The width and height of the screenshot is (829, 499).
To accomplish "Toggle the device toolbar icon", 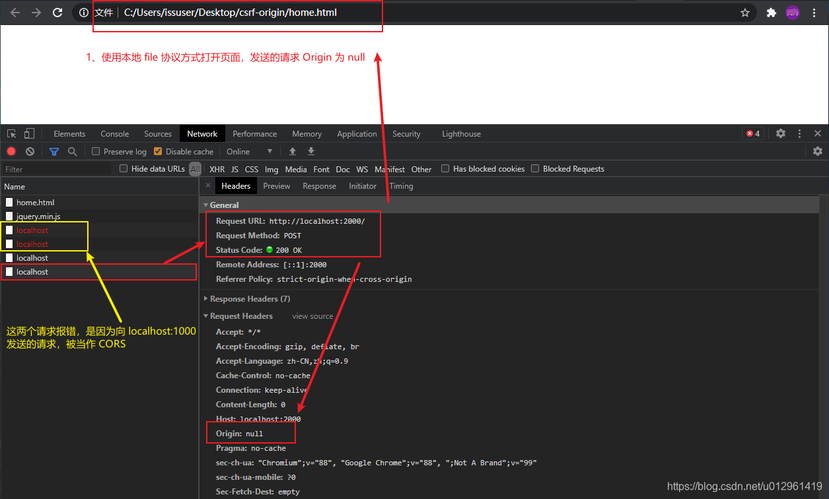I will point(29,133).
